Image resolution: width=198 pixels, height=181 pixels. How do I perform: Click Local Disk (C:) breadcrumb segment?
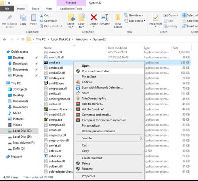[61, 39]
